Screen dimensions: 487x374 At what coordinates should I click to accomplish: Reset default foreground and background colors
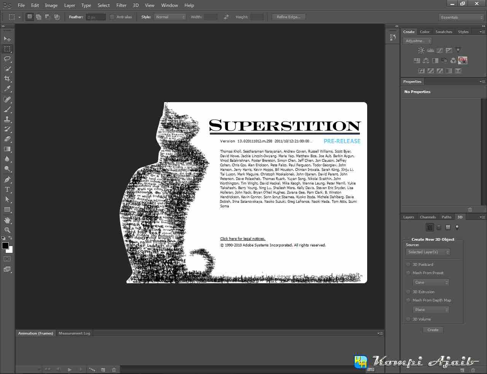click(4, 238)
